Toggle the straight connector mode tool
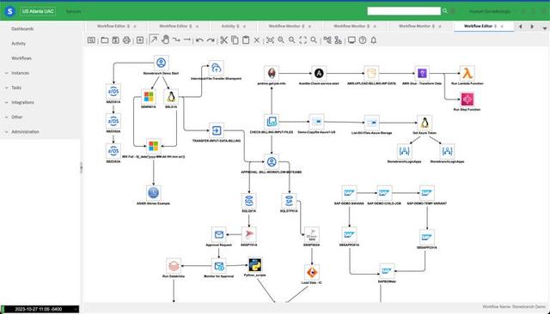The width and height of the screenshot is (550, 314). coord(187,40)
